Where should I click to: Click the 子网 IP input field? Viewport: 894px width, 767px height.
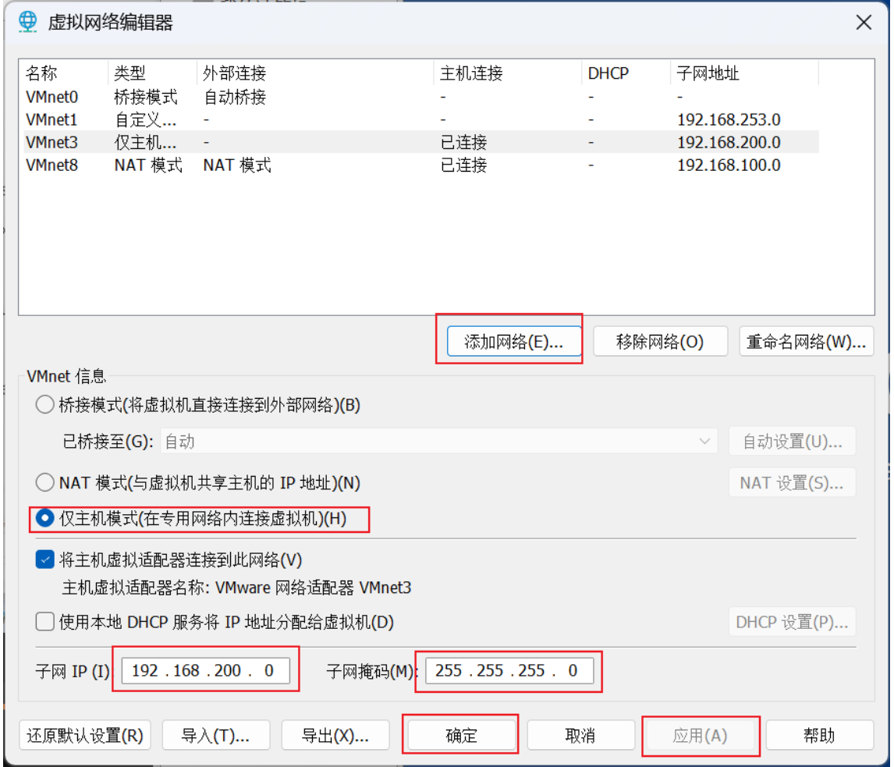206,670
